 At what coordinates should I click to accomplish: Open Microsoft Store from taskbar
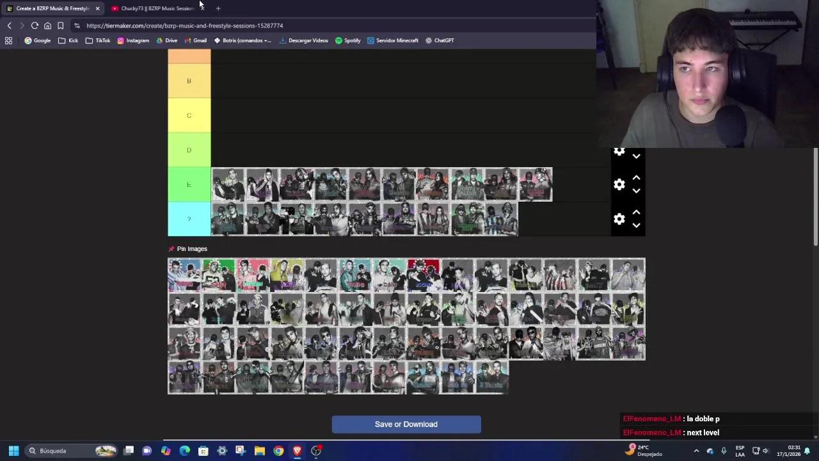pos(203,451)
